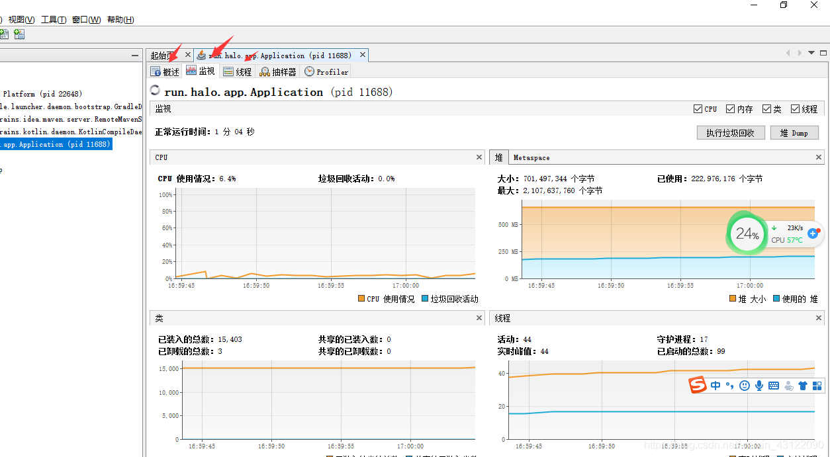Screen dimensions: 830x457
Task: Click the 已启动的总数: 99 value
Action: 691,351
